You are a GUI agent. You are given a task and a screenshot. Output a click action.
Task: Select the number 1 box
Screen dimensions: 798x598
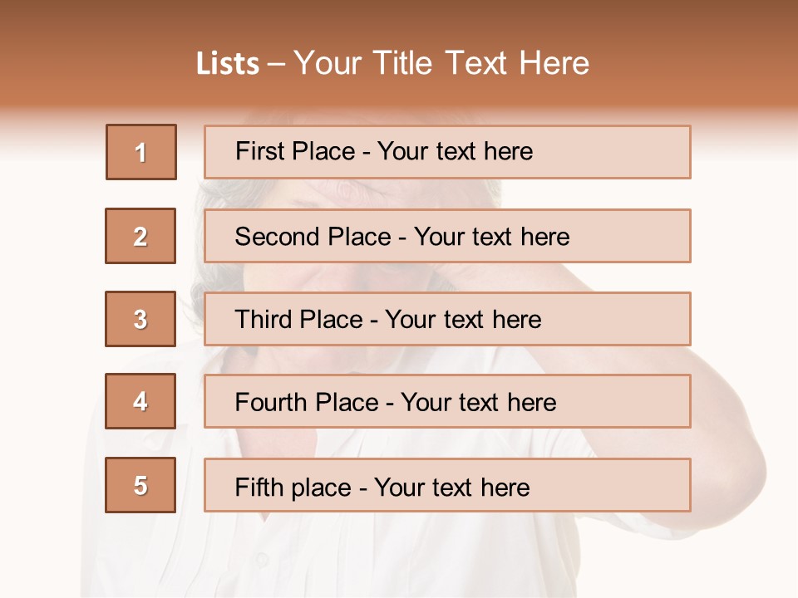[x=141, y=152]
